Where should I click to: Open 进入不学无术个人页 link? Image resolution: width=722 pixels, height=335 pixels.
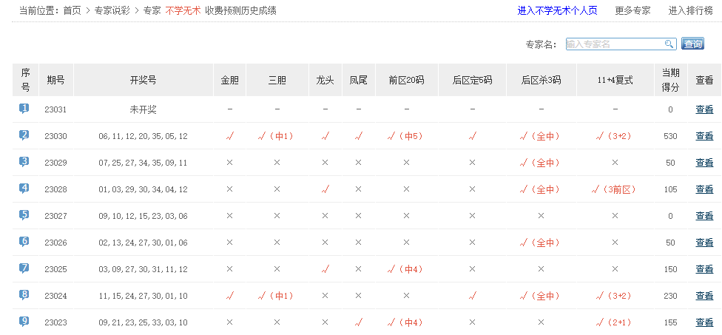click(x=559, y=10)
